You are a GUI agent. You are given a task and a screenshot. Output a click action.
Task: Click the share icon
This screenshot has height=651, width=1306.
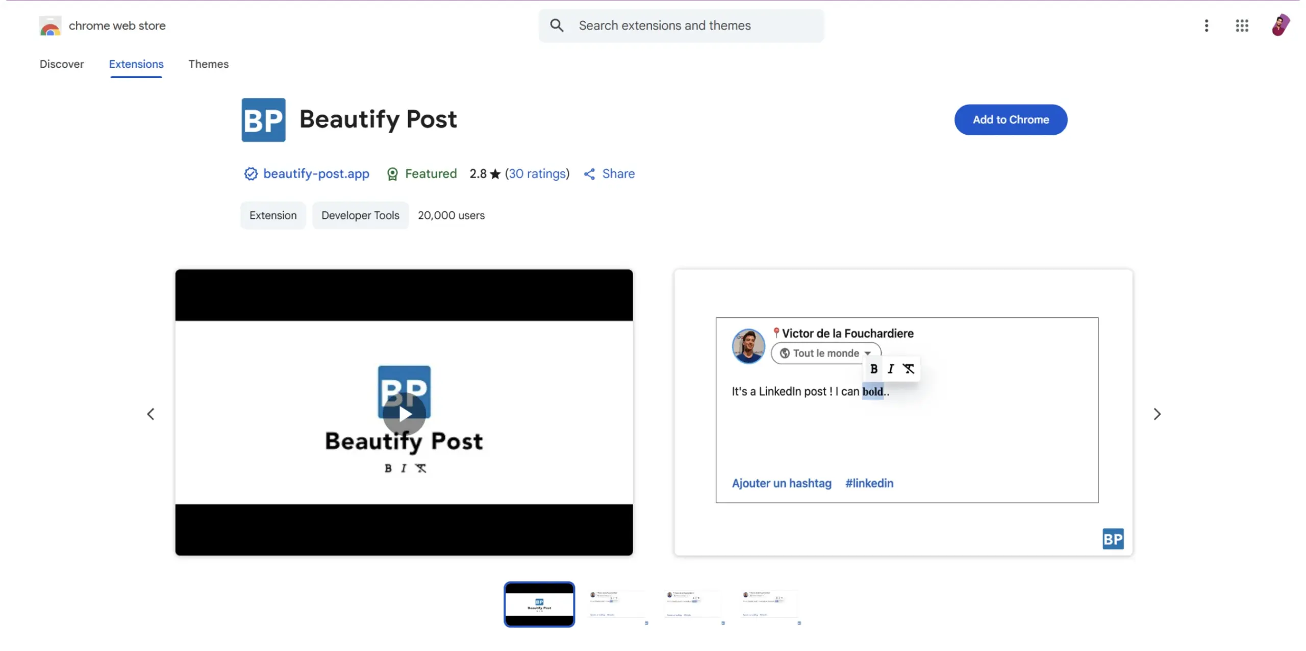(x=589, y=174)
